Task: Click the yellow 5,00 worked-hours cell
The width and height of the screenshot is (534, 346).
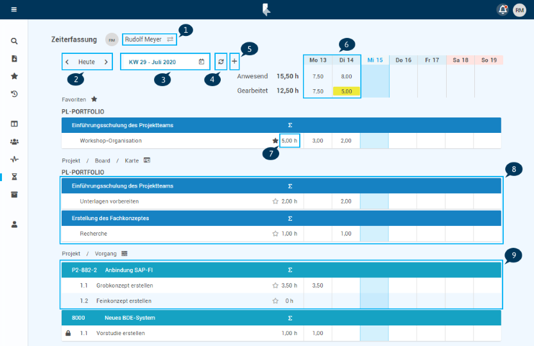Action: coord(346,91)
